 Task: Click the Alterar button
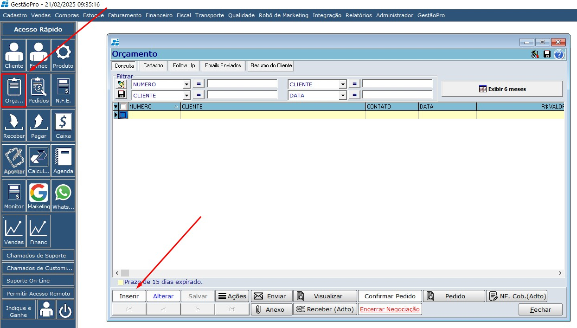click(163, 296)
